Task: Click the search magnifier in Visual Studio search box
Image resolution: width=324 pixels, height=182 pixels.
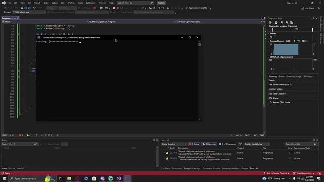Action: tap(152, 3)
